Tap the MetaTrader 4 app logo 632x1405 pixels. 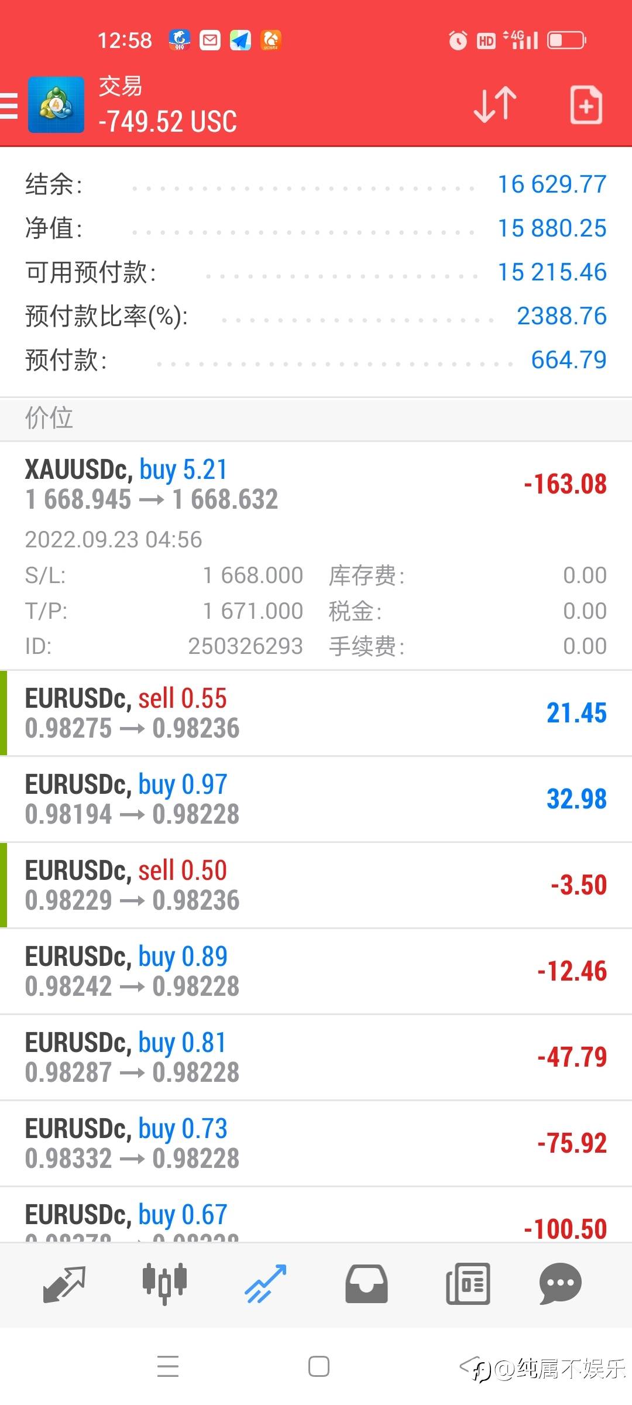pyautogui.click(x=56, y=105)
